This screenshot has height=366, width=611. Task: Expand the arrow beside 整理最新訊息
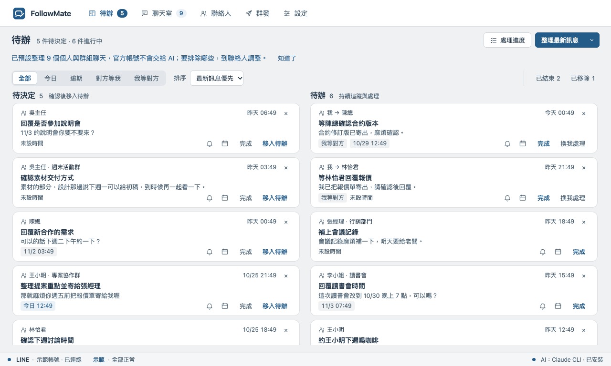tap(592, 41)
